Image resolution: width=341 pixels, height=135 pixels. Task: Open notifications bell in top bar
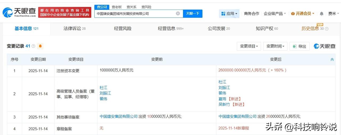point(322,14)
